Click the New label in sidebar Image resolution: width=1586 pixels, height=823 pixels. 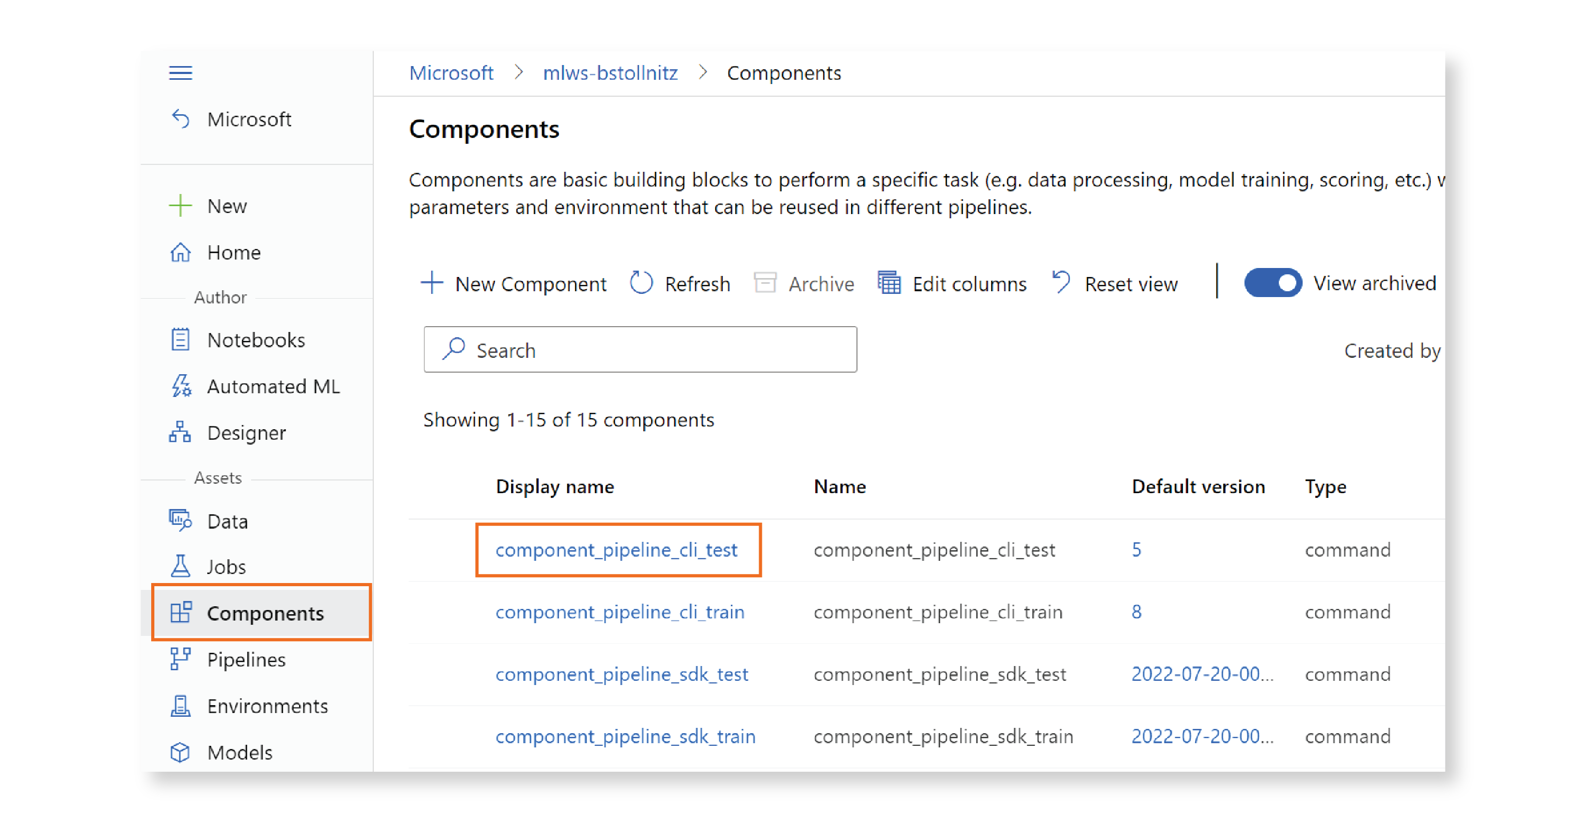pyautogui.click(x=227, y=206)
